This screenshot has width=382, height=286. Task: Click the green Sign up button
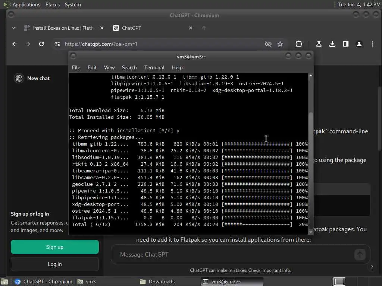tap(55, 247)
